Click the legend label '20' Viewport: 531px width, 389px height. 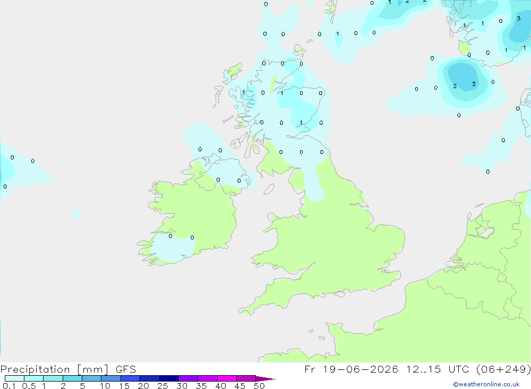(143, 386)
